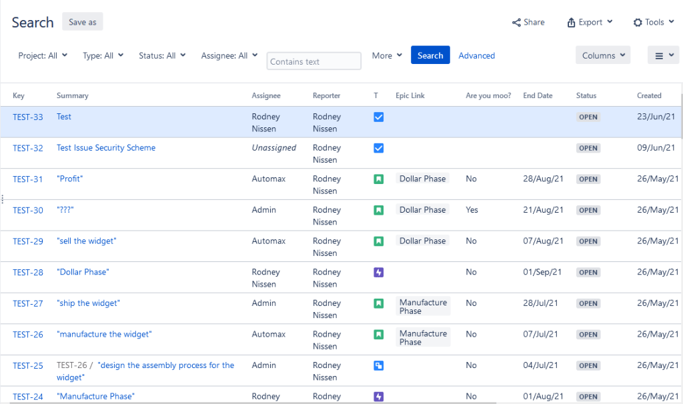Open the Export menu
This screenshot has width=683, height=404.
[x=590, y=23]
